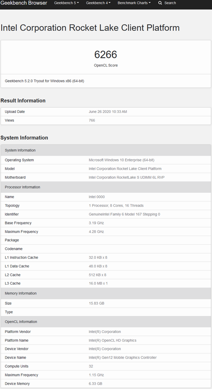Image resolution: width=212 pixels, height=389 pixels.
Task: Click the Compute Units value 32
Action: 91,367
